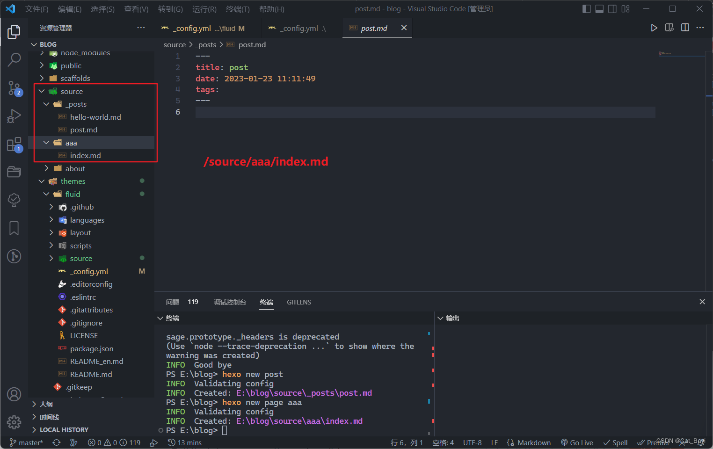The width and height of the screenshot is (713, 449).
Task: Open the Extensions view with badge 1
Action: 14,144
